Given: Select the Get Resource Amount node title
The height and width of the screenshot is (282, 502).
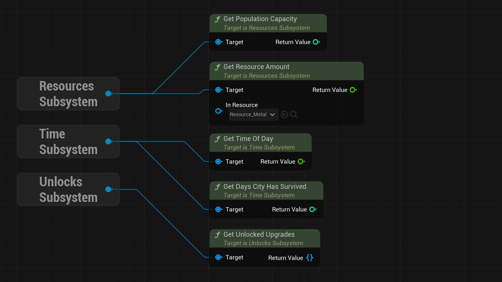Looking at the screenshot, I should pyautogui.click(x=256, y=67).
